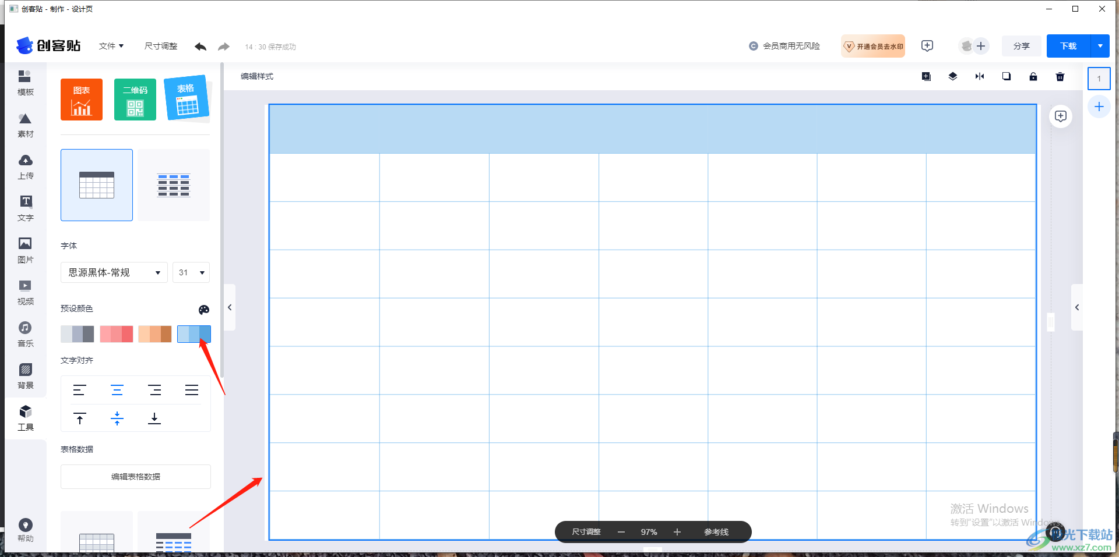1119x557 pixels.
Task: Choose the blue preset color swatch
Action: pyautogui.click(x=194, y=334)
